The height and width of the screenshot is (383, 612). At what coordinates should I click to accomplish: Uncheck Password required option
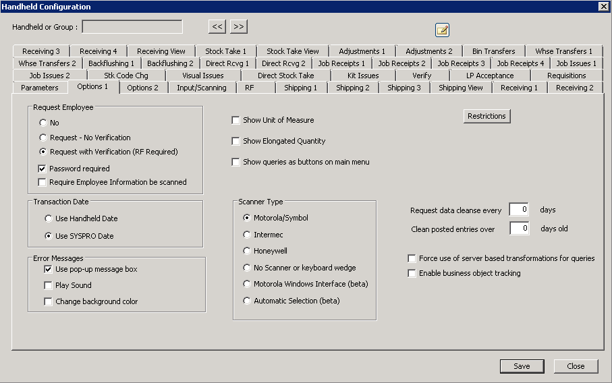pyautogui.click(x=43, y=169)
